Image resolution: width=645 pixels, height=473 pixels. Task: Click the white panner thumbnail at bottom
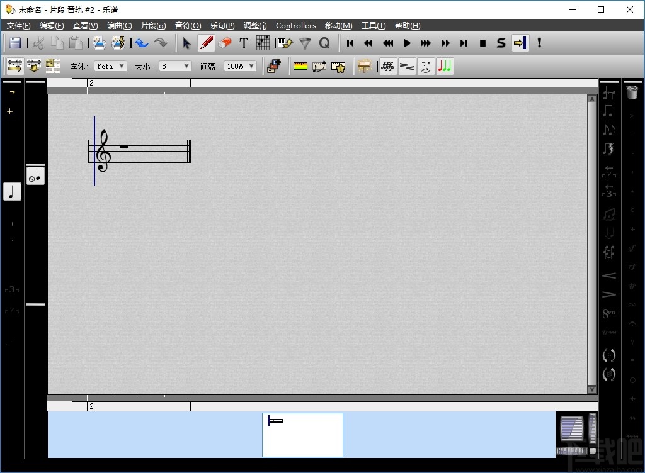pyautogui.click(x=302, y=435)
